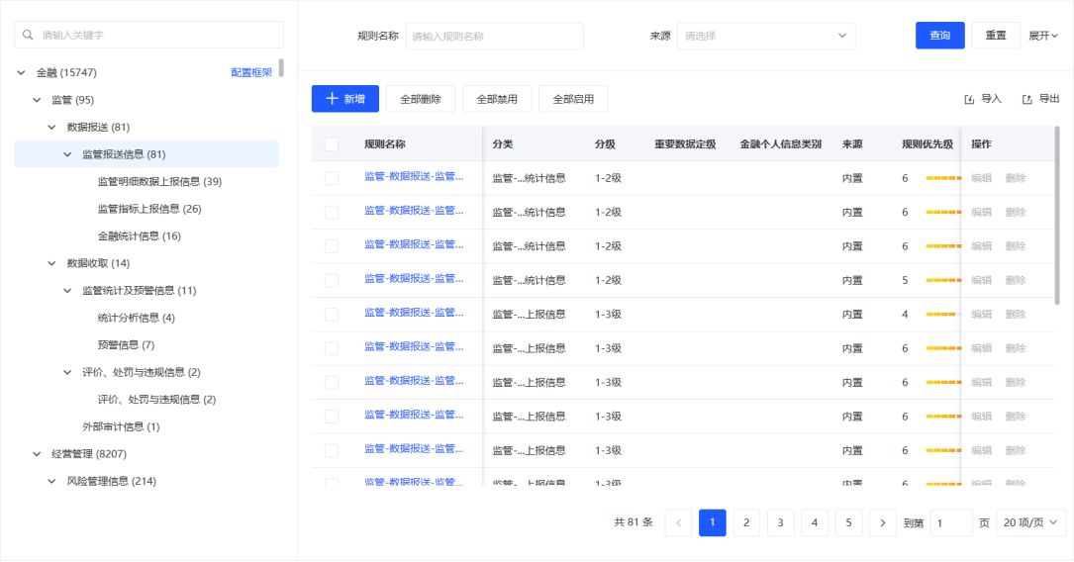Screen dimensions: 1074x562
Task: Click the 新增 add button
Action: point(345,99)
